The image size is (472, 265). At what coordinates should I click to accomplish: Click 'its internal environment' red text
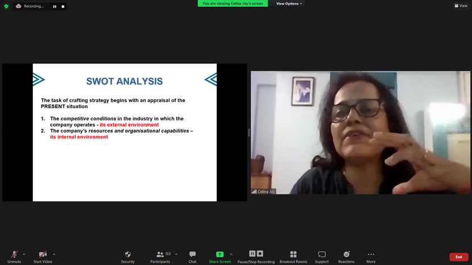pos(79,137)
